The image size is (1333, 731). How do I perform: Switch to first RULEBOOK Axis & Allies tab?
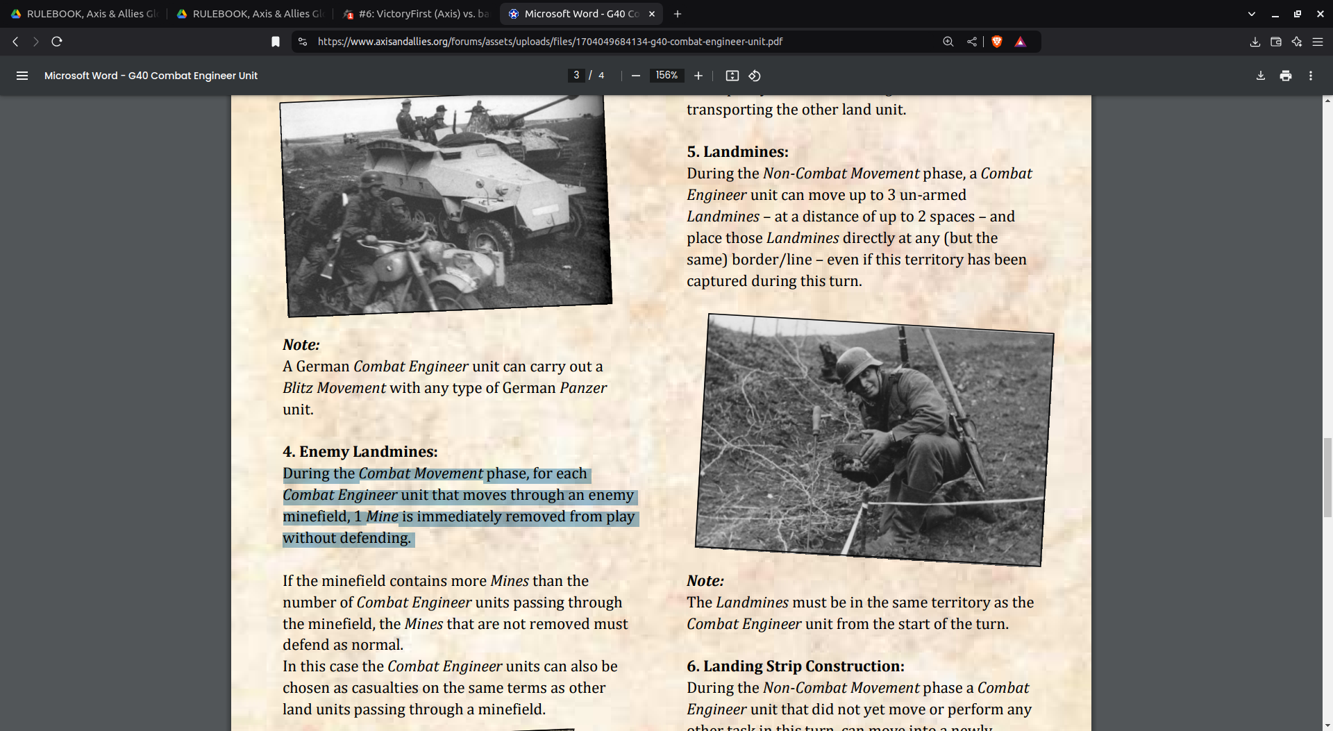click(84, 14)
